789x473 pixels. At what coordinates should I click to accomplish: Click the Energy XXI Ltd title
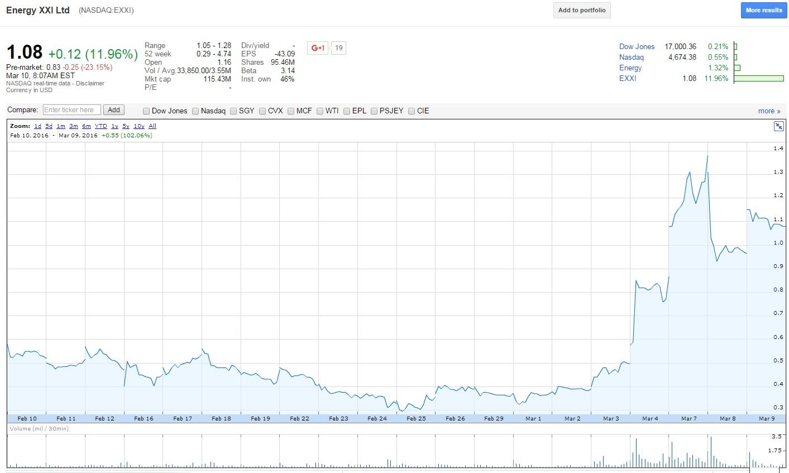(38, 10)
